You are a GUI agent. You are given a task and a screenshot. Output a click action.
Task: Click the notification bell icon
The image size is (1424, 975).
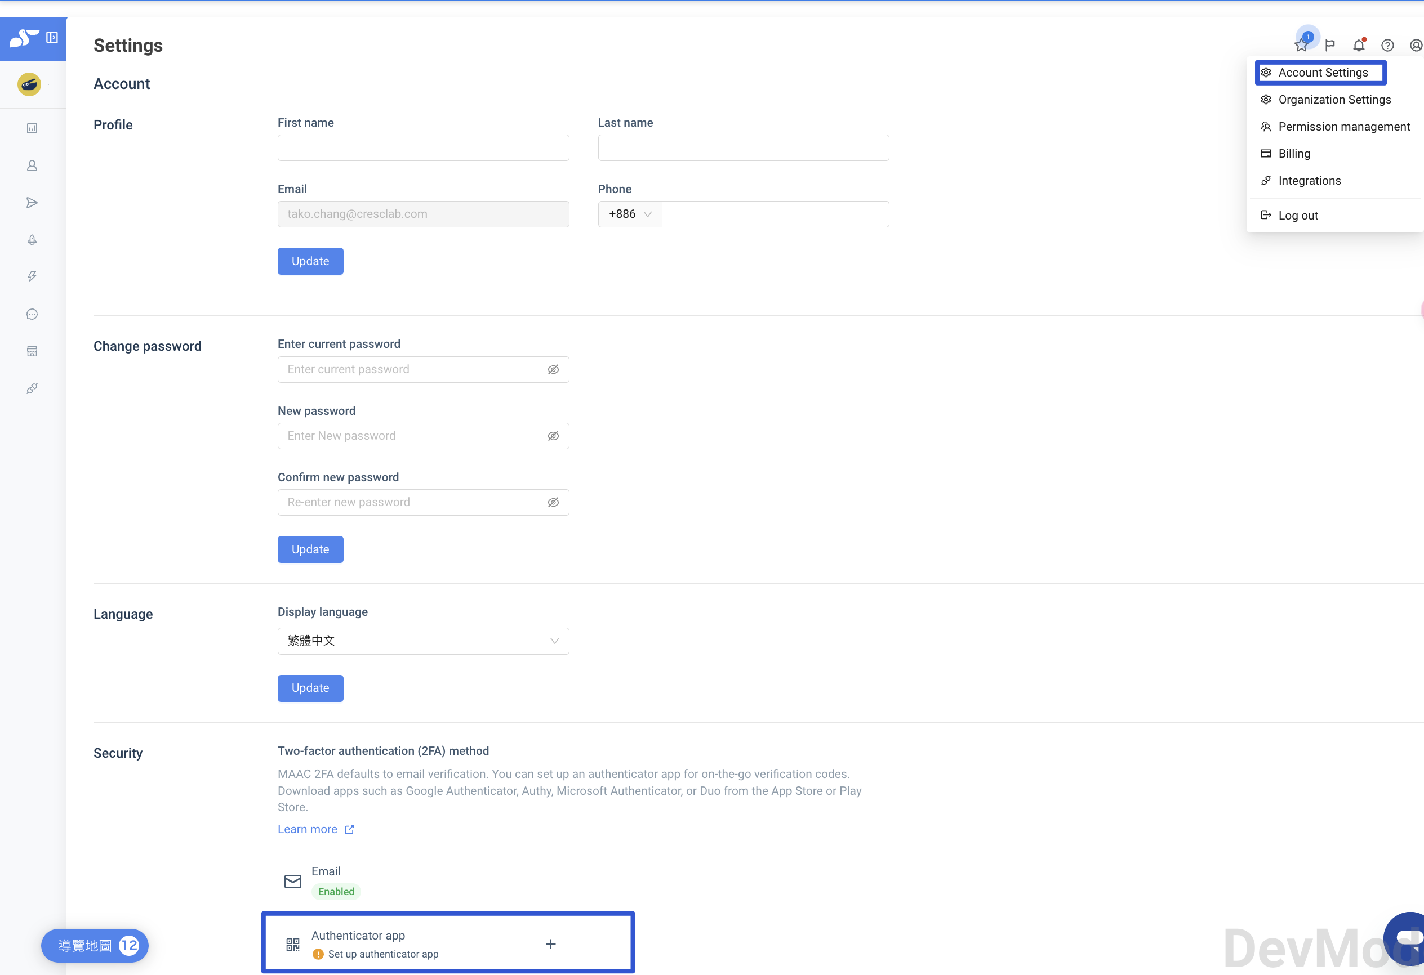tap(1359, 46)
